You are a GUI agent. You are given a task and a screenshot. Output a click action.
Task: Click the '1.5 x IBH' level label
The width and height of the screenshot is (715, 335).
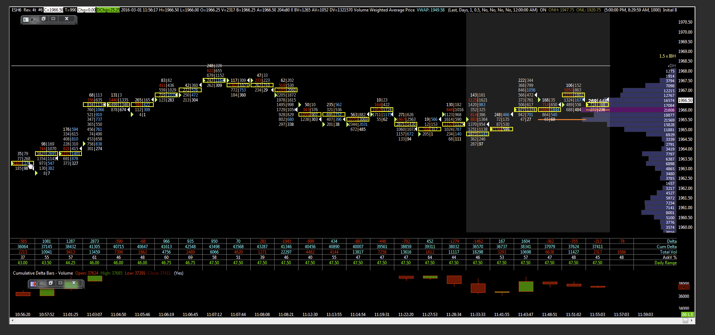tap(667, 56)
